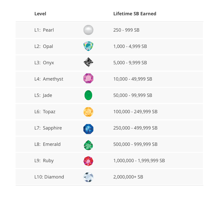
Task: Click the clear Diamond gem icon
Action: (88, 177)
